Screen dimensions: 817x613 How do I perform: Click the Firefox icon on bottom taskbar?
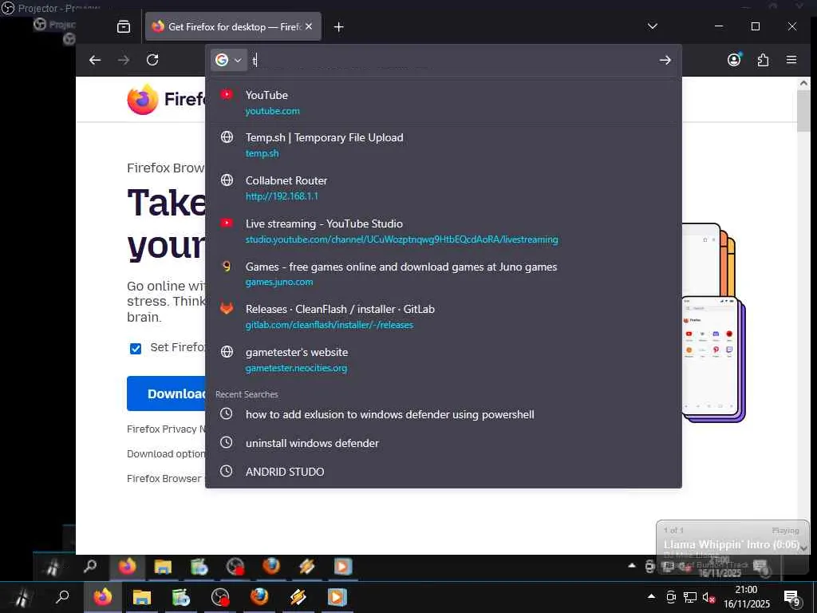(x=103, y=597)
